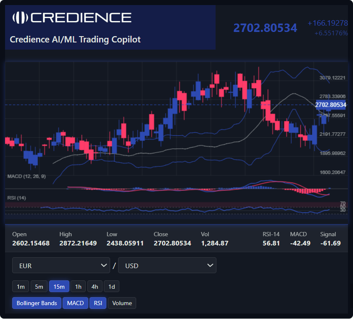Click the Credience logo icon

point(20,17)
